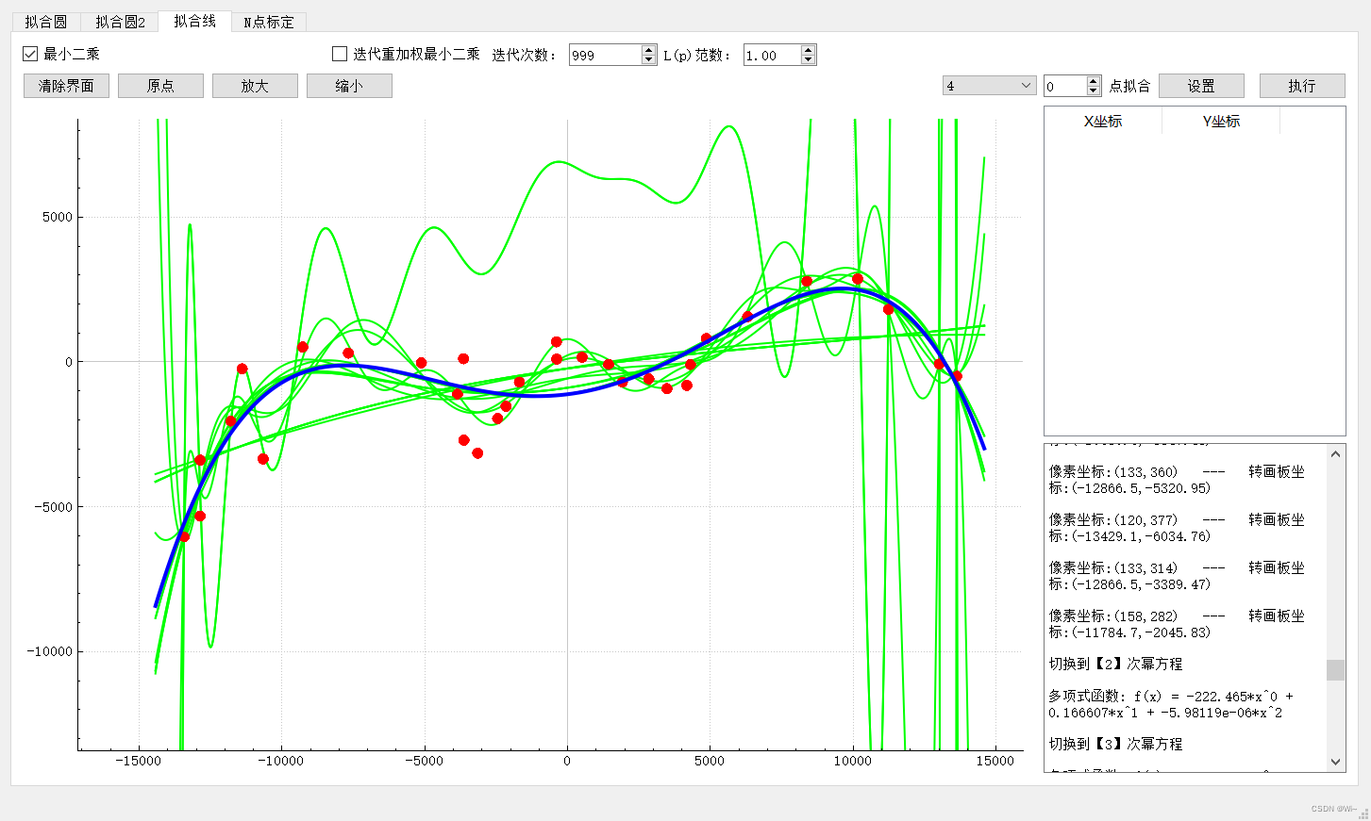Click y-axis label -10000
The width and height of the screenshot is (1371, 821).
pos(50,651)
